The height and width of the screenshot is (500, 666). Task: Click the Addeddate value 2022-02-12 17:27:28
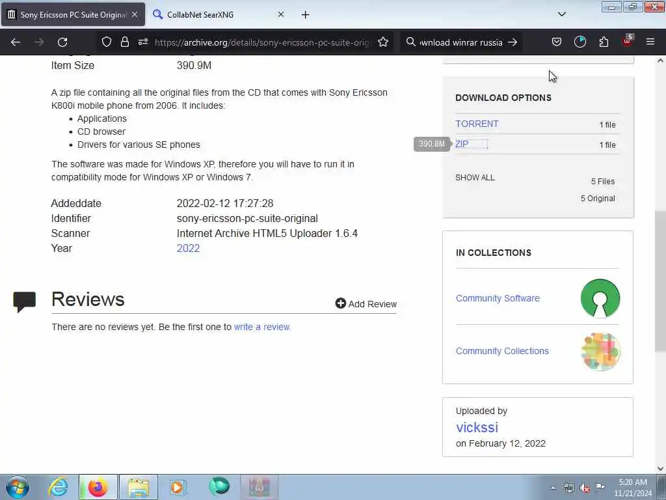[x=225, y=203]
